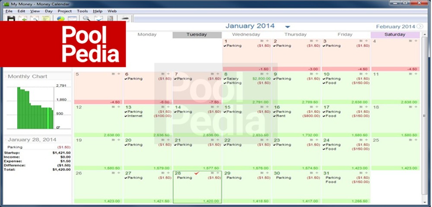Click the printer icon in the toolbar
The width and height of the screenshot is (432, 207).
[x=125, y=19]
